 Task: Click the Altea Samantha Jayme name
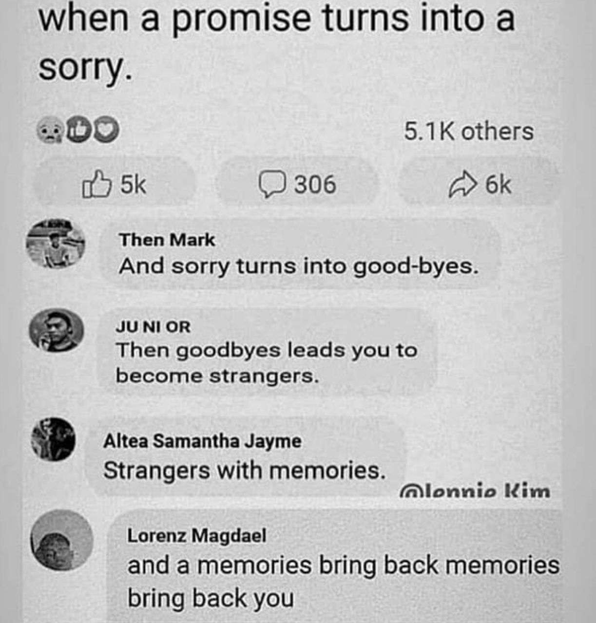point(202,441)
